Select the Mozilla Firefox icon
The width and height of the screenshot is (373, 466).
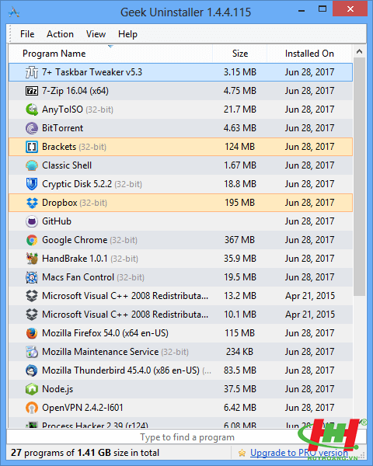pyautogui.click(x=32, y=333)
